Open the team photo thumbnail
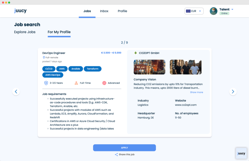This screenshot has width=249, height=161. point(186,67)
